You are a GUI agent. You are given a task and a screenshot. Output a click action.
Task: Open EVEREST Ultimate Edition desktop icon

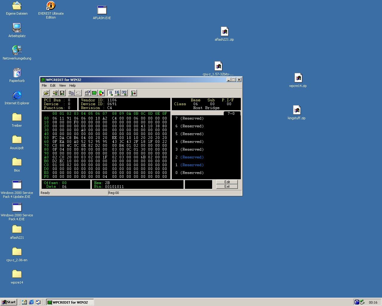pos(51,10)
